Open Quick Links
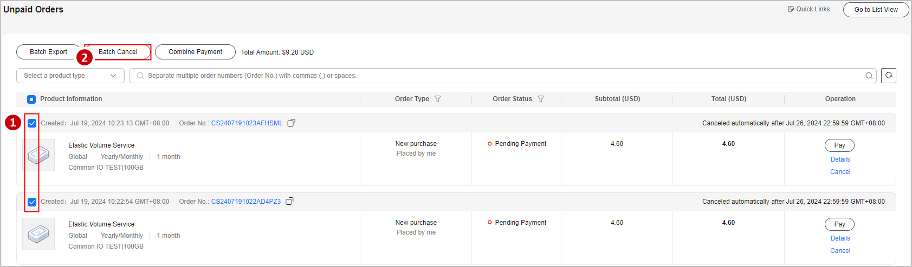912x267 pixels. 808,9
